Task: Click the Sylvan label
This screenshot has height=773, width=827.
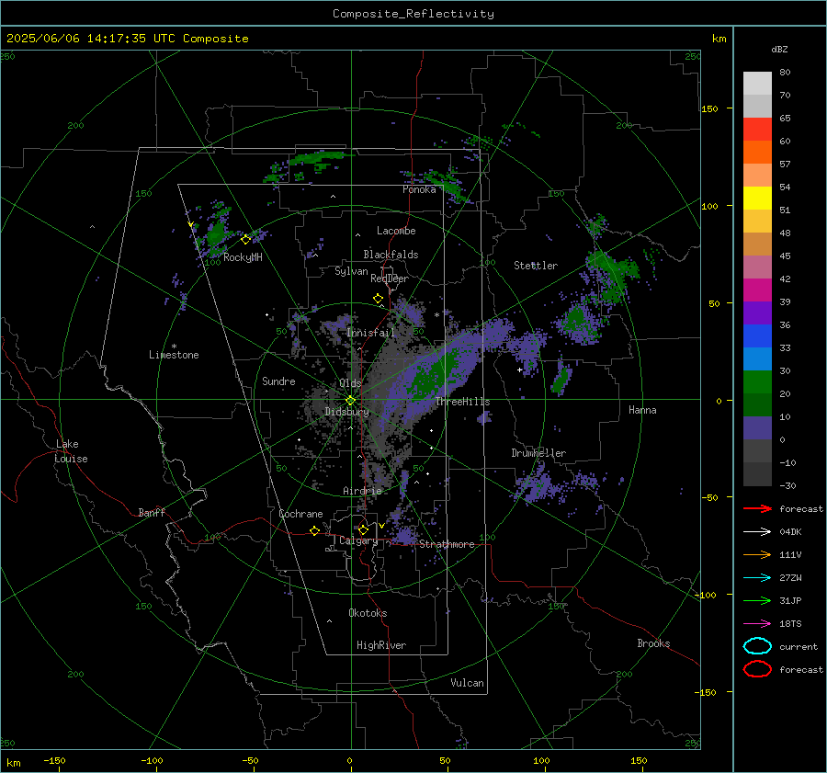Action: pyautogui.click(x=351, y=271)
